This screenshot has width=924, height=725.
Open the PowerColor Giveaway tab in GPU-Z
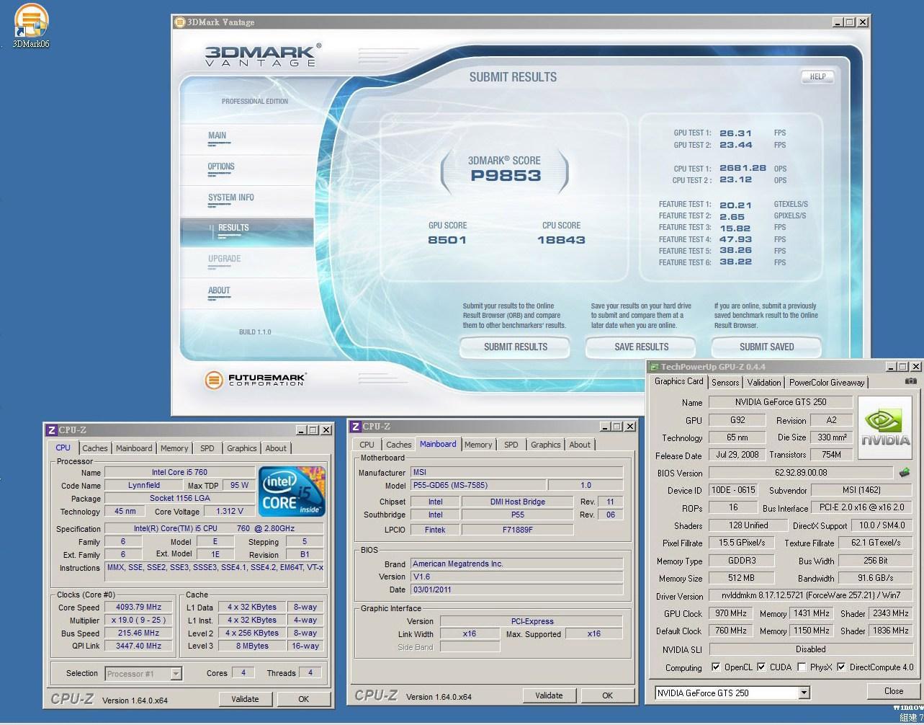(x=826, y=383)
